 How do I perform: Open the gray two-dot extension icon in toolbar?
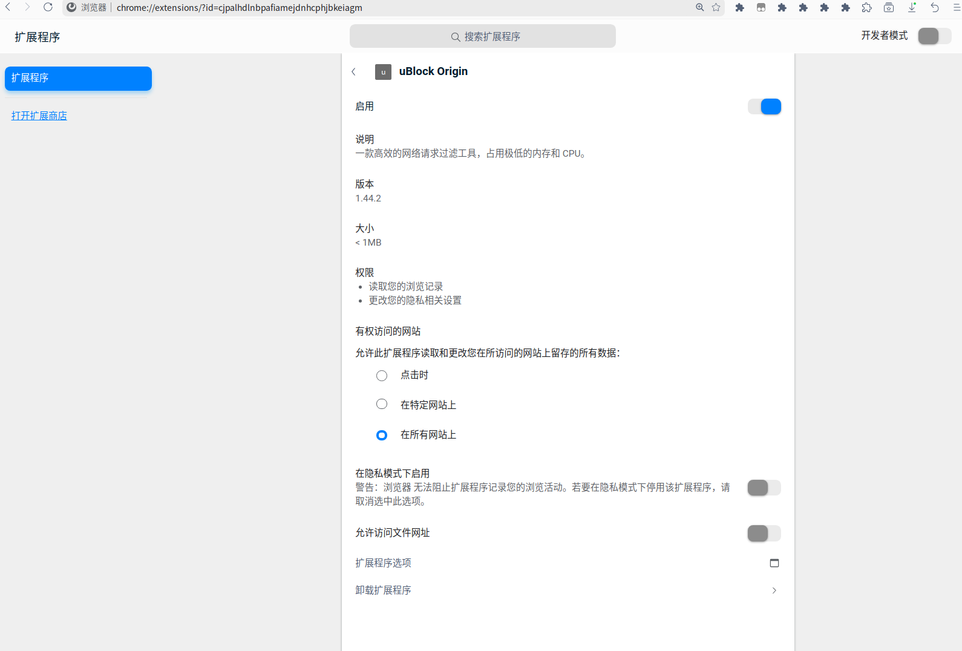click(761, 7)
